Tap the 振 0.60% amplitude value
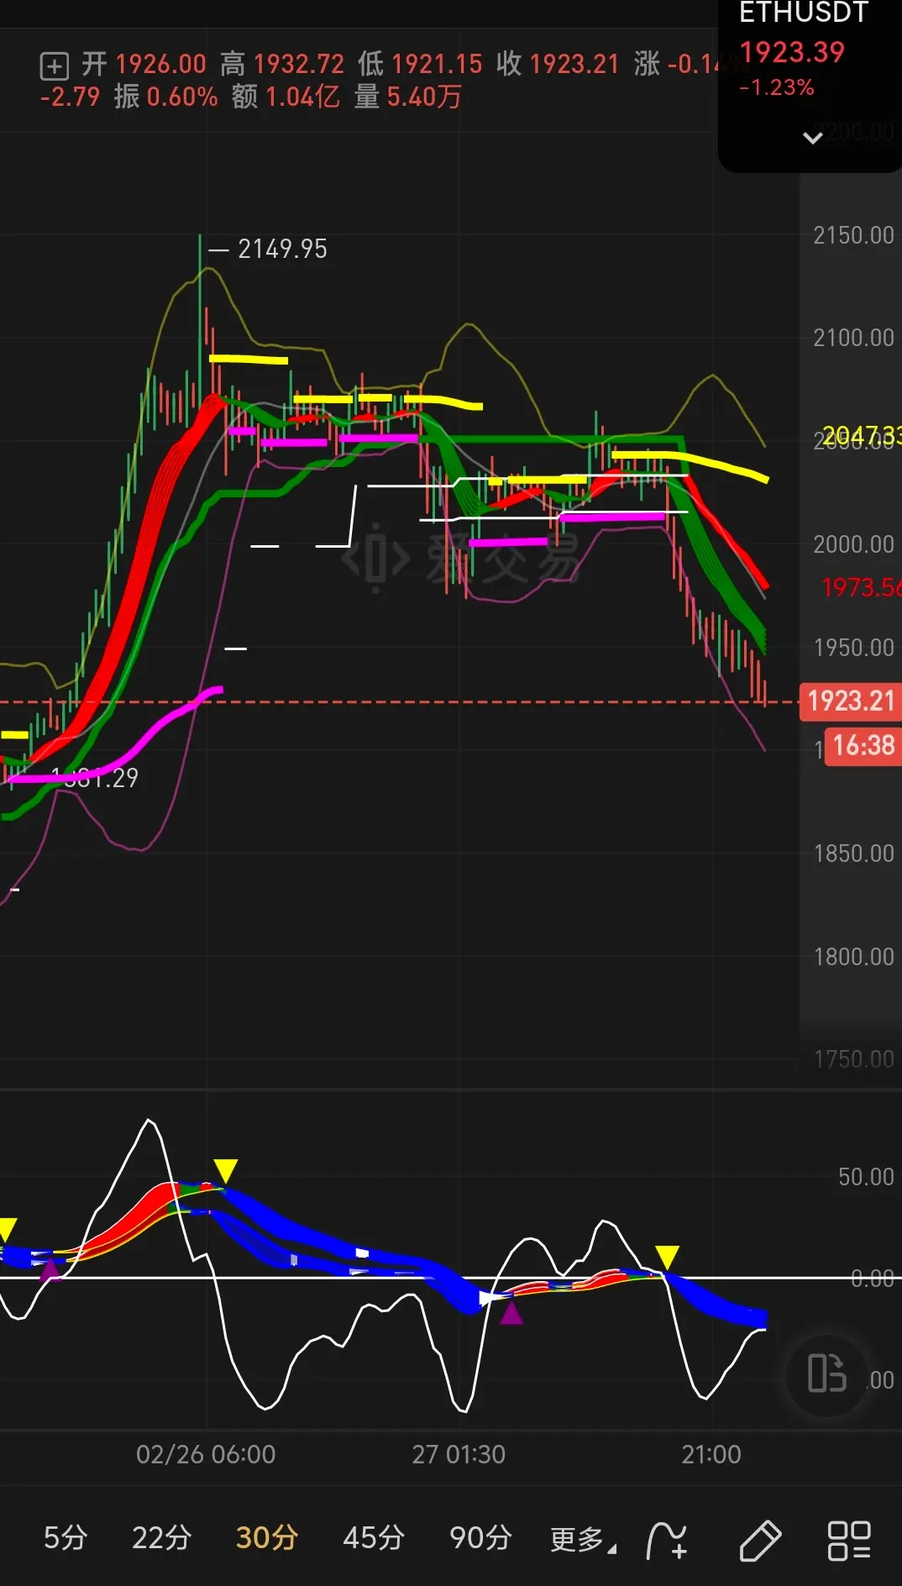Viewport: 902px width, 1586px height. [165, 97]
